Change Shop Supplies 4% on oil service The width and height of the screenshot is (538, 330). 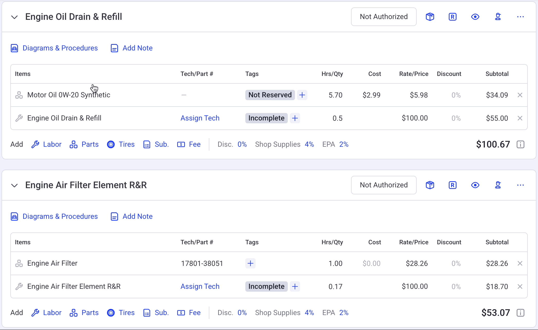click(309, 144)
